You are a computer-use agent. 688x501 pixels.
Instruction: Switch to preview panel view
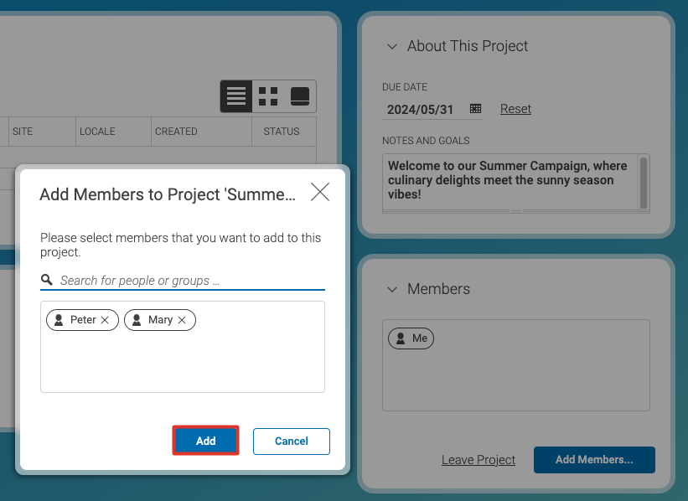pos(300,96)
